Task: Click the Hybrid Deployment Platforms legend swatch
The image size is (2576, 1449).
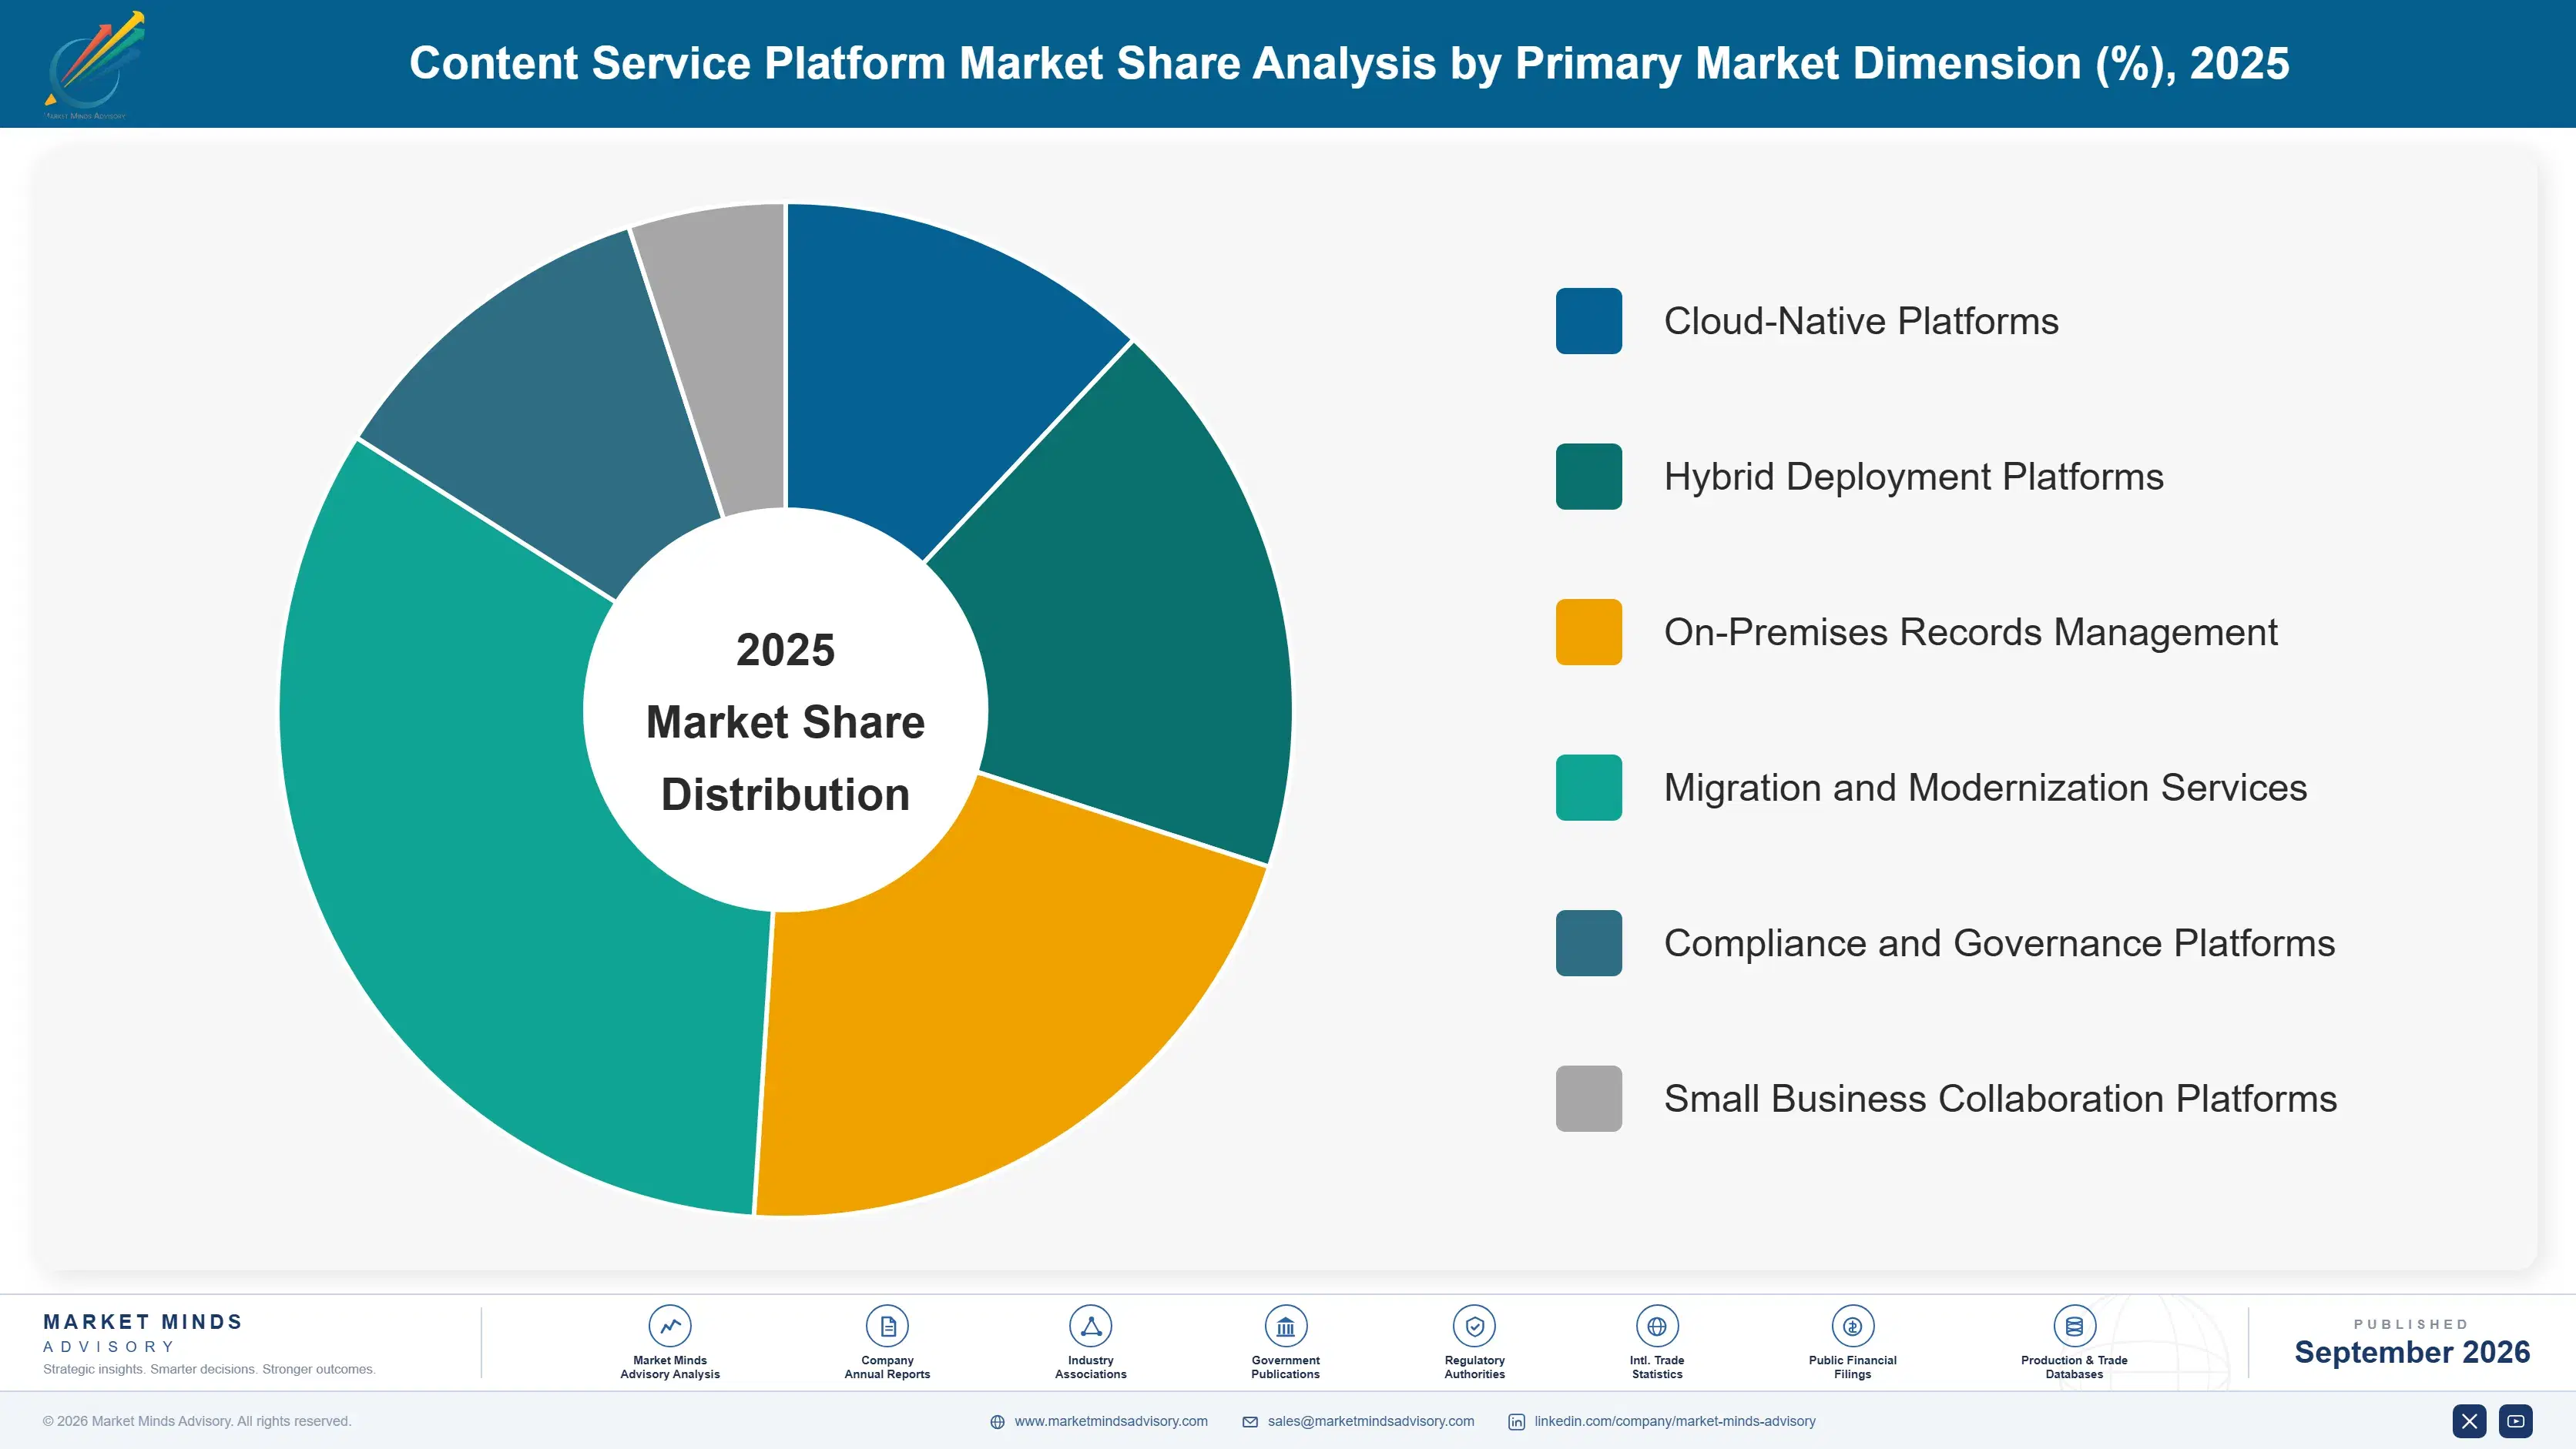Action: click(1589, 477)
